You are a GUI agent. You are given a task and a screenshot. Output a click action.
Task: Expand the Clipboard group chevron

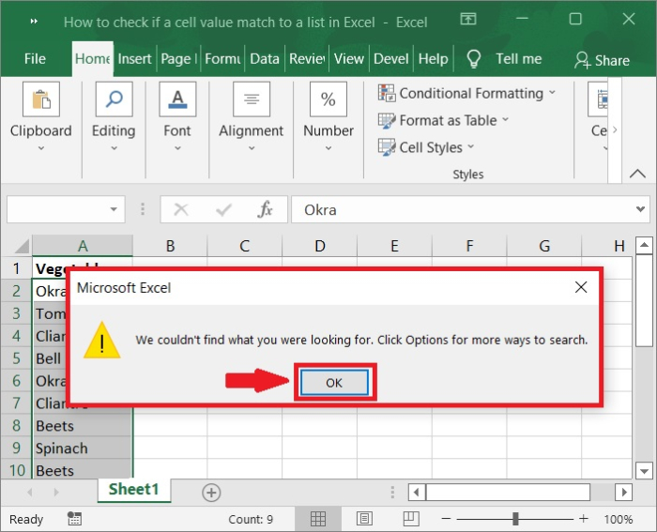[41, 148]
